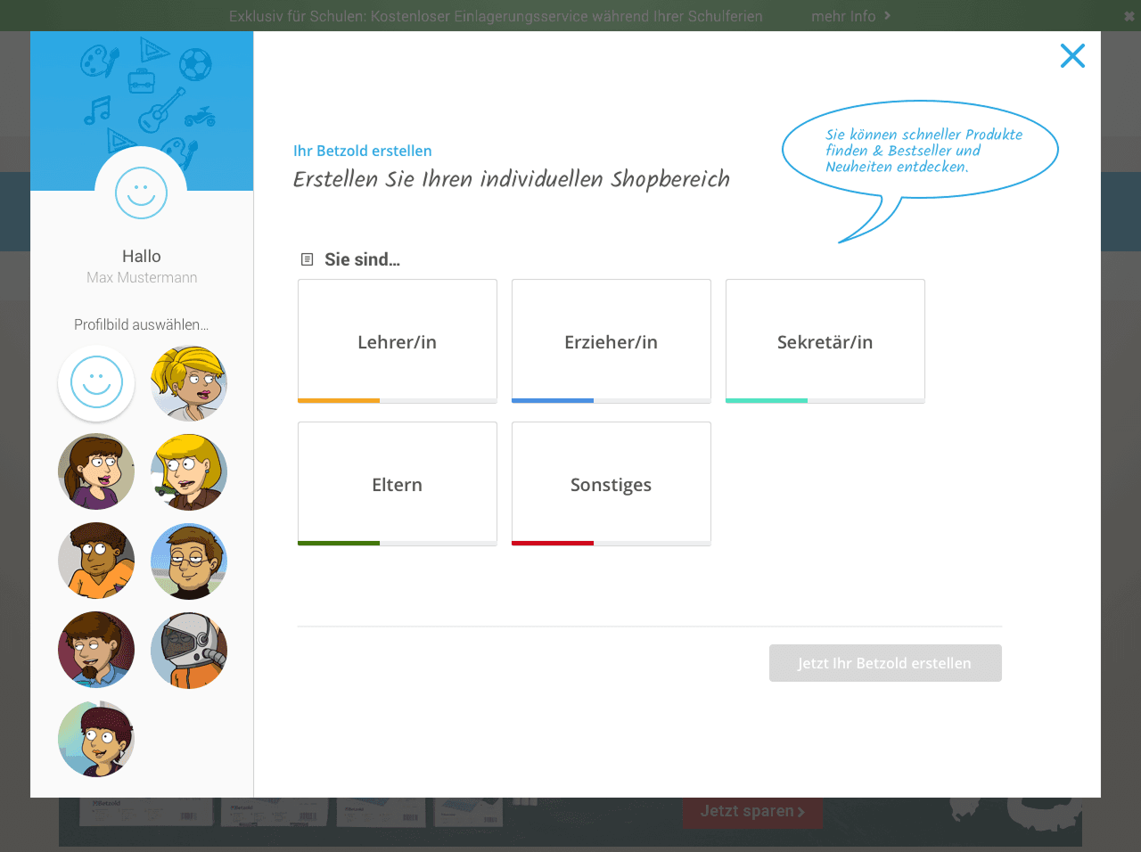Click the Profilbild auswählen label

(142, 324)
